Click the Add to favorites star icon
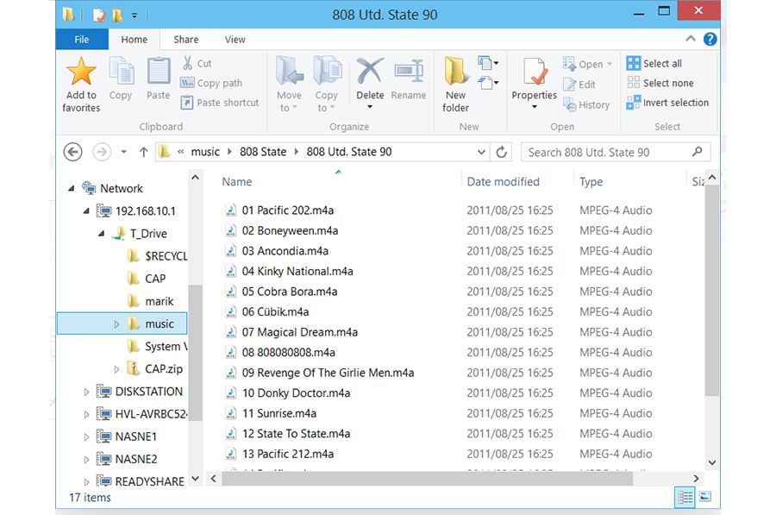The image size is (776, 515). pos(81,72)
